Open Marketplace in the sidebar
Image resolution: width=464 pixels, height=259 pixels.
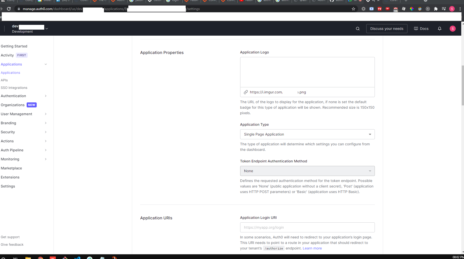click(x=11, y=168)
